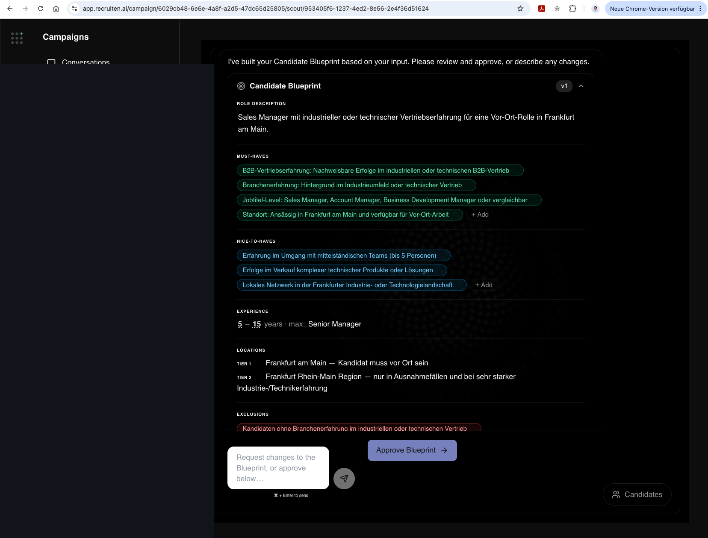The height and width of the screenshot is (538, 708).
Task: Go to the browser home page icon
Action: (x=56, y=9)
